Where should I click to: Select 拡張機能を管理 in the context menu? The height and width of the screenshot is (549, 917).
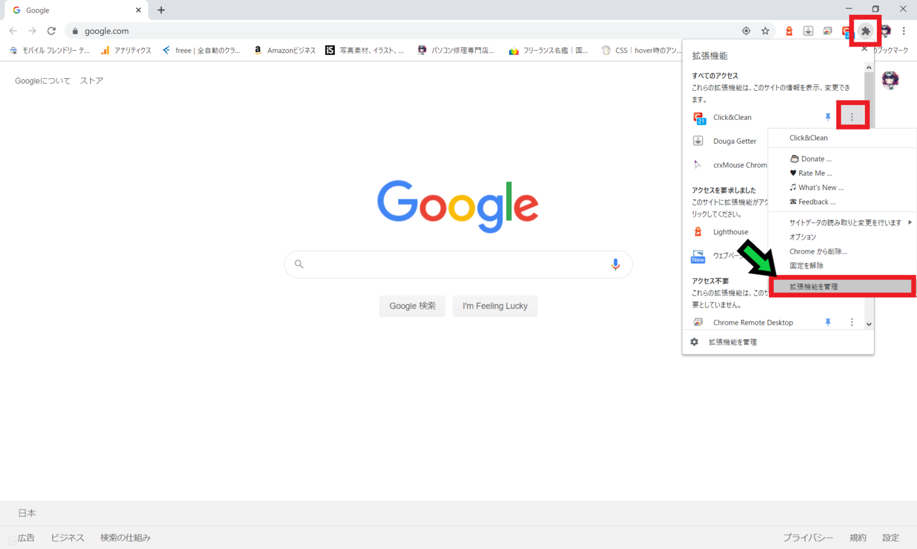click(x=814, y=286)
